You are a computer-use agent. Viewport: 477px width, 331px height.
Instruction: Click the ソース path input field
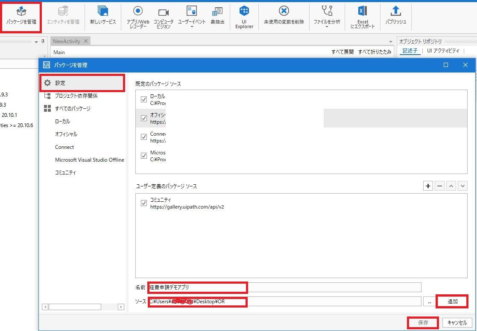tap(284, 302)
